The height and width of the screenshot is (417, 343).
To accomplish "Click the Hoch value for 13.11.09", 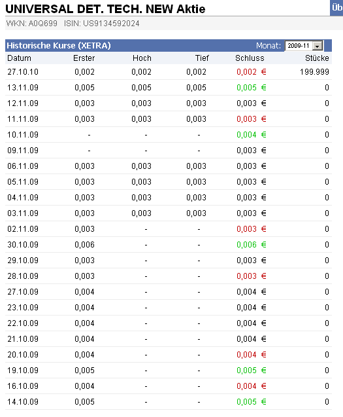I will [141, 88].
